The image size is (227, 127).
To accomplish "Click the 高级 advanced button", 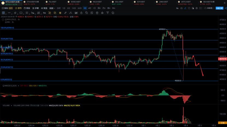I will tap(27, 8).
